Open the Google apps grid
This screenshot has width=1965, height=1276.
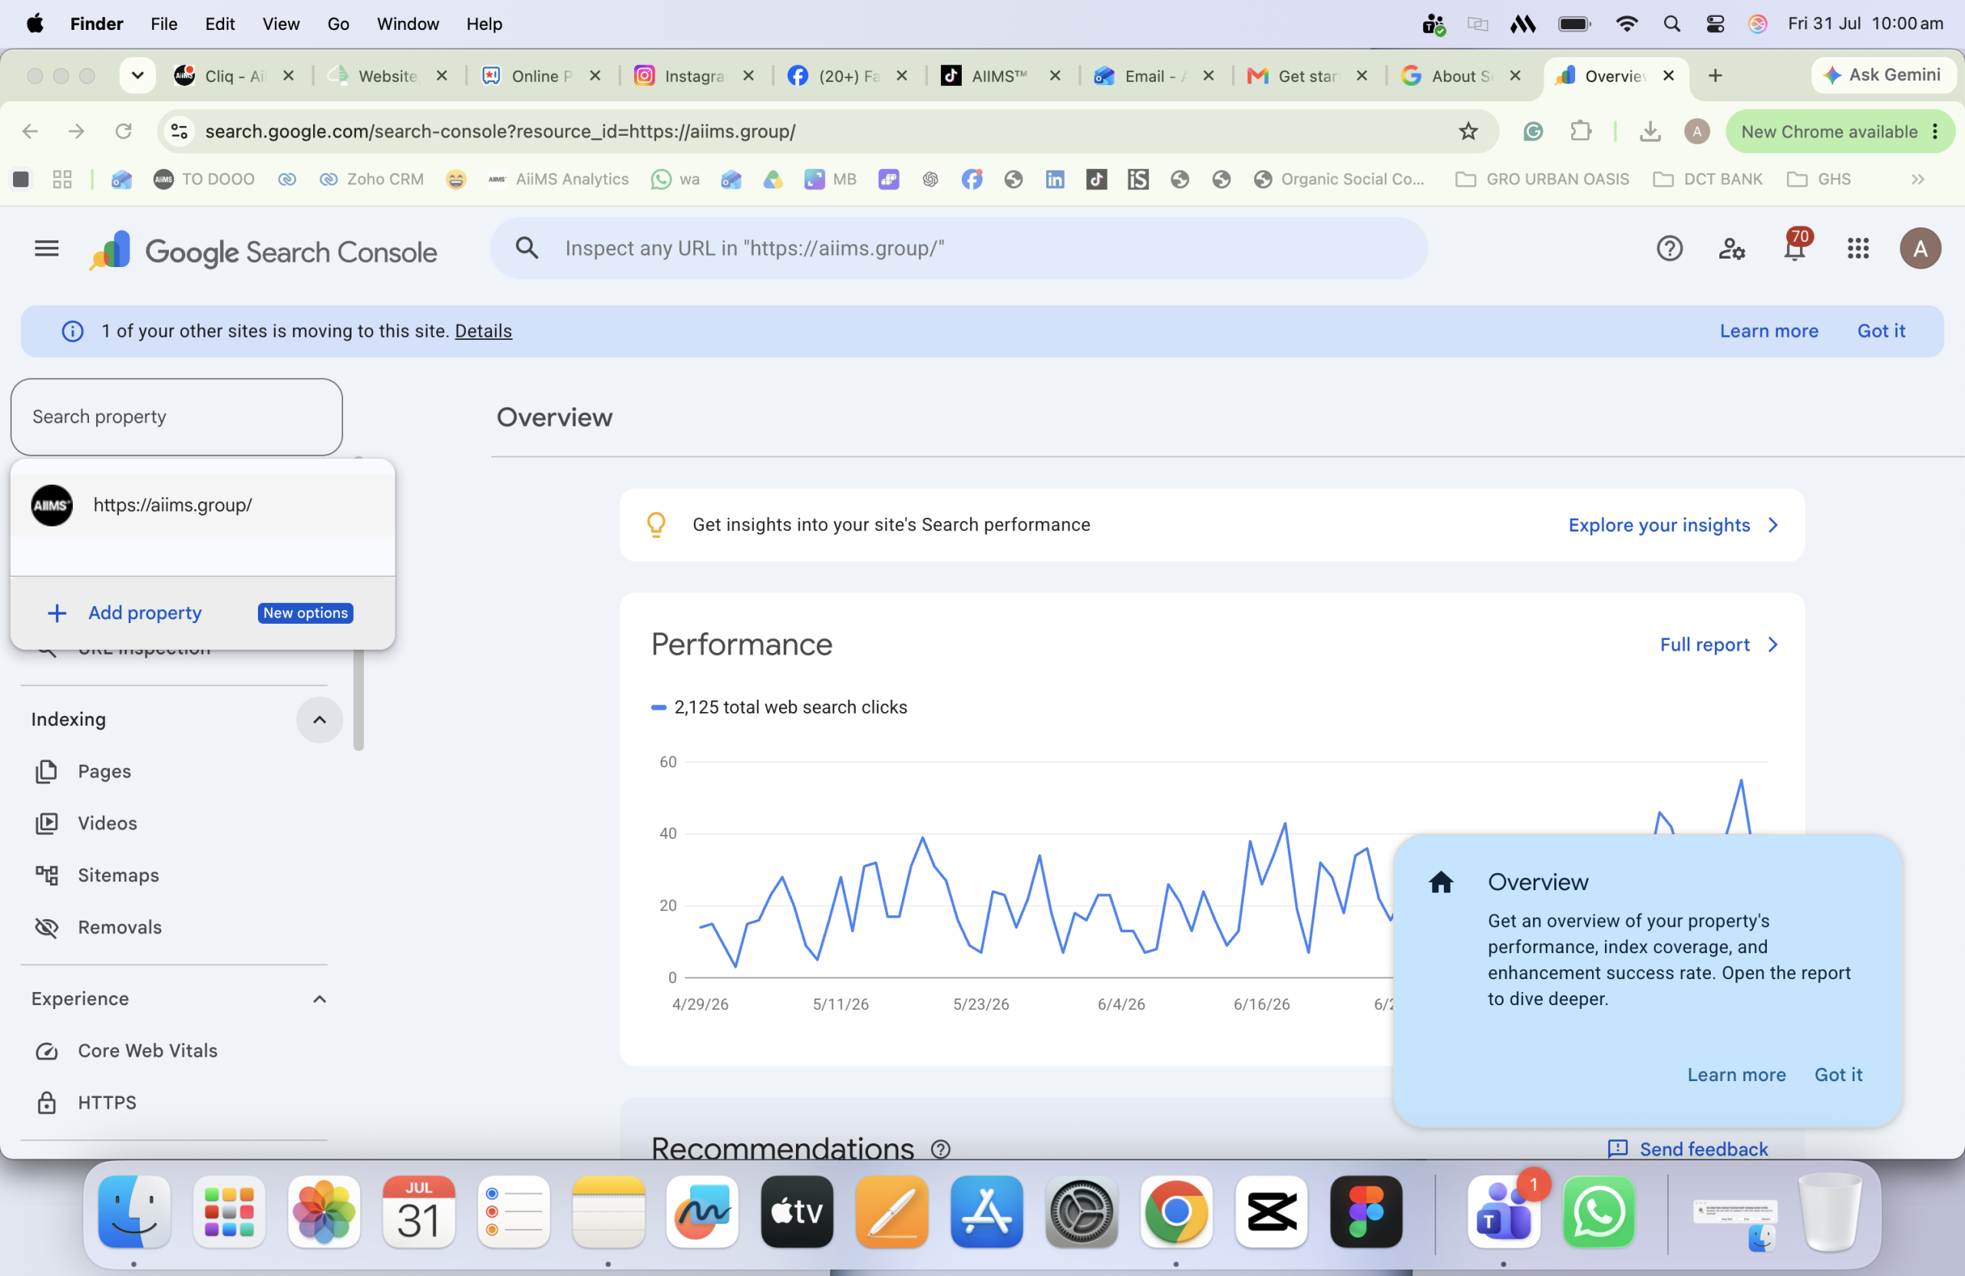[x=1858, y=249]
